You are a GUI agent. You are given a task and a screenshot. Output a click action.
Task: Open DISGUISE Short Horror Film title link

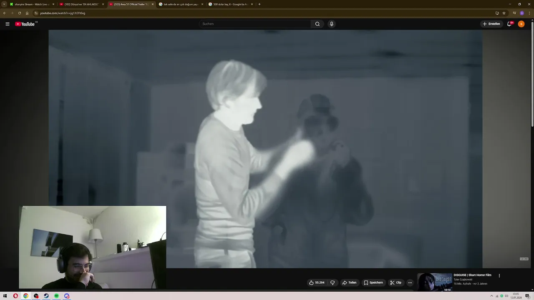472,275
